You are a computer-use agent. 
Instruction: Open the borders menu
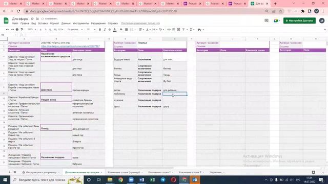click(127, 30)
